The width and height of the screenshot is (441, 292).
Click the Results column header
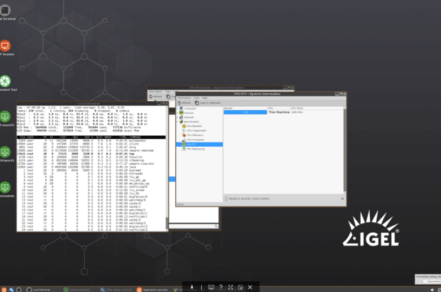coord(245,108)
